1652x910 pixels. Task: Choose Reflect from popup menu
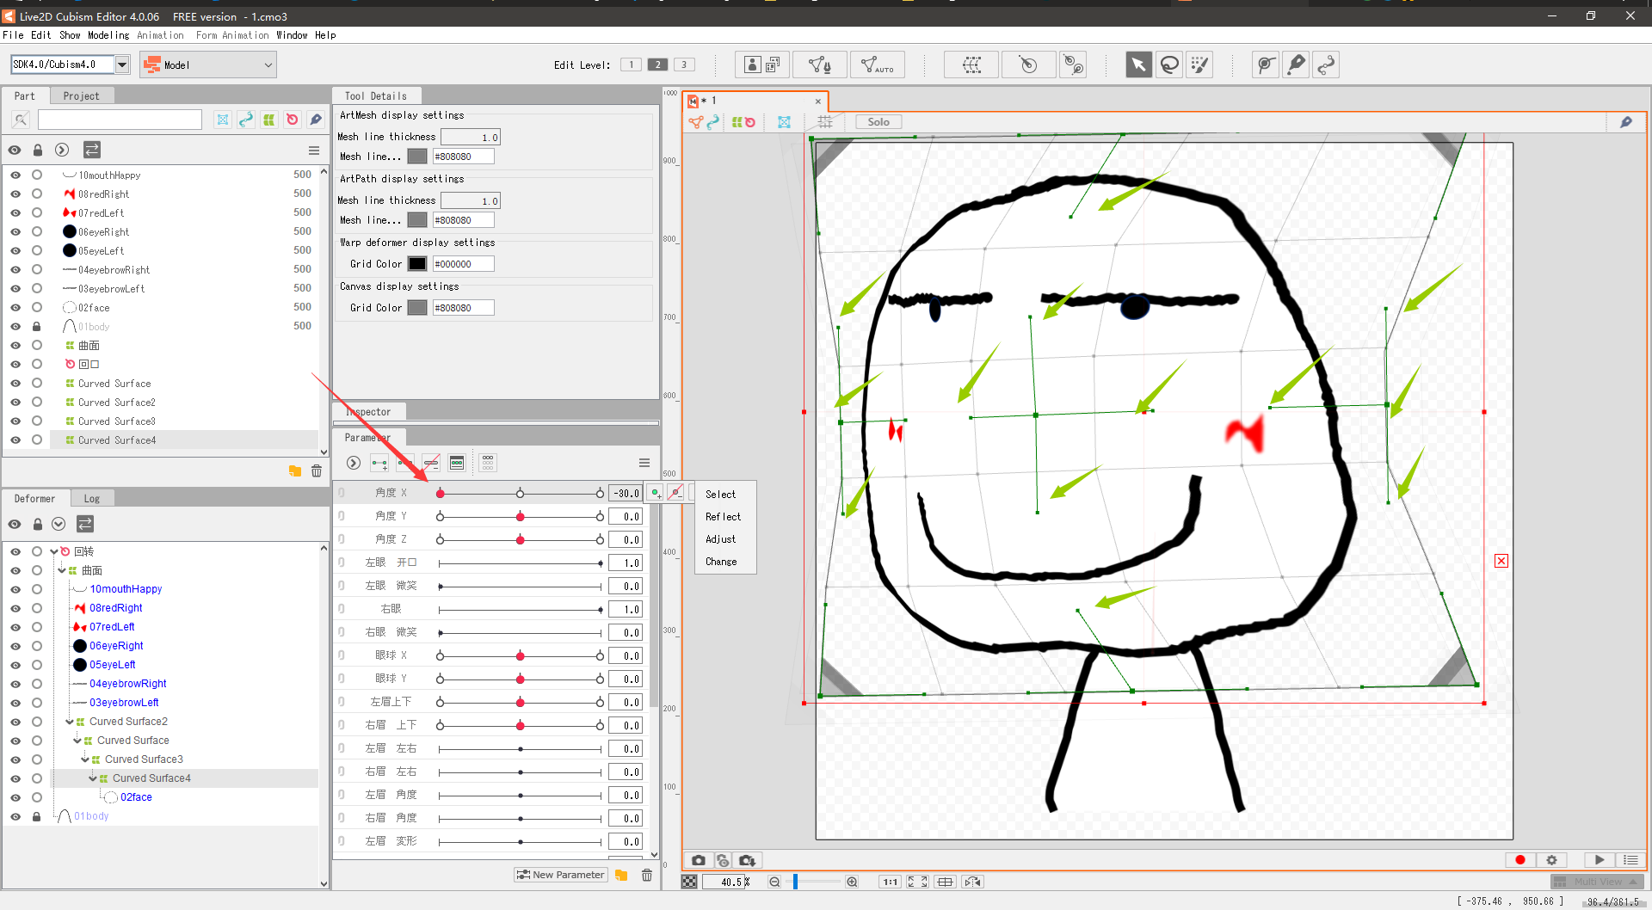[x=725, y=517]
